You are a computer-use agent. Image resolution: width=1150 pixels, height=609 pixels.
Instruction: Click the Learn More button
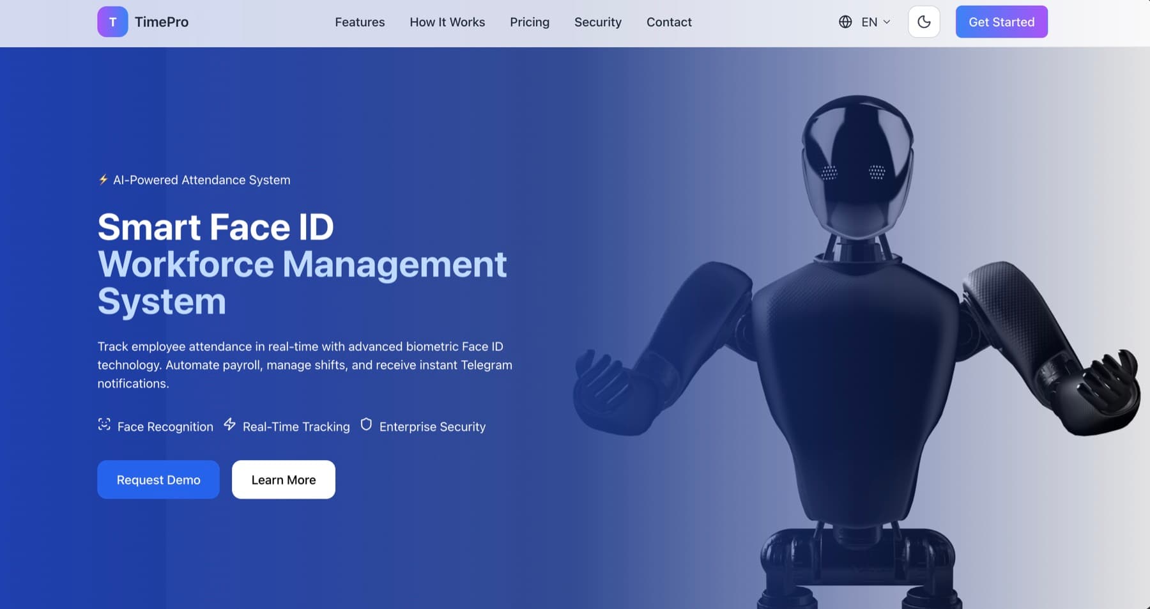coord(284,479)
